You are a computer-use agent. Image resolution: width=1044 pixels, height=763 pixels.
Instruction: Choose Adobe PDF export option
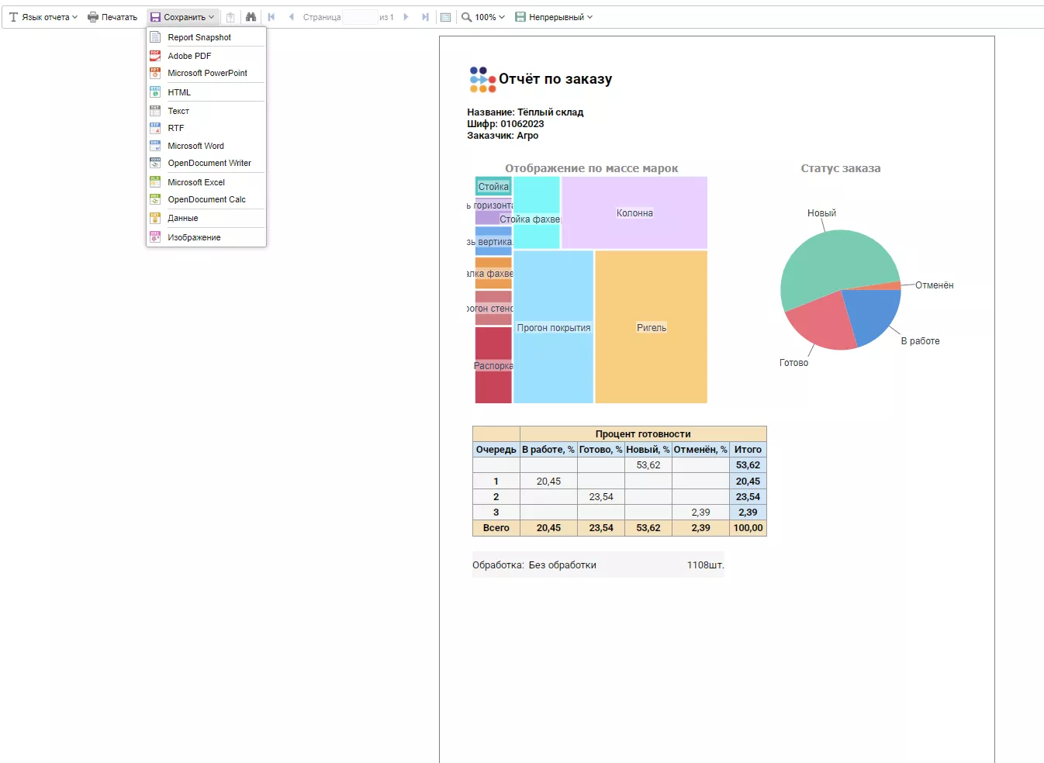click(x=189, y=56)
